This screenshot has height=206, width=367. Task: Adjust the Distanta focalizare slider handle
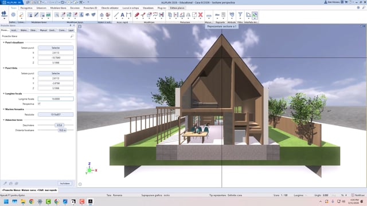(63, 130)
